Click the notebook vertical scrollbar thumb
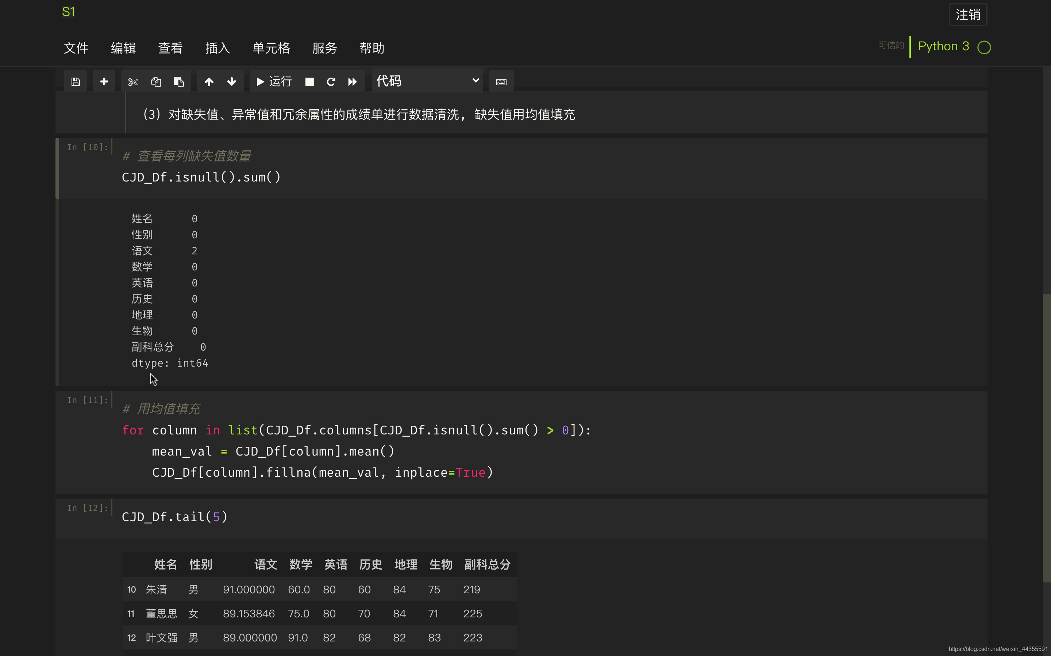This screenshot has width=1051, height=656. [1047, 438]
